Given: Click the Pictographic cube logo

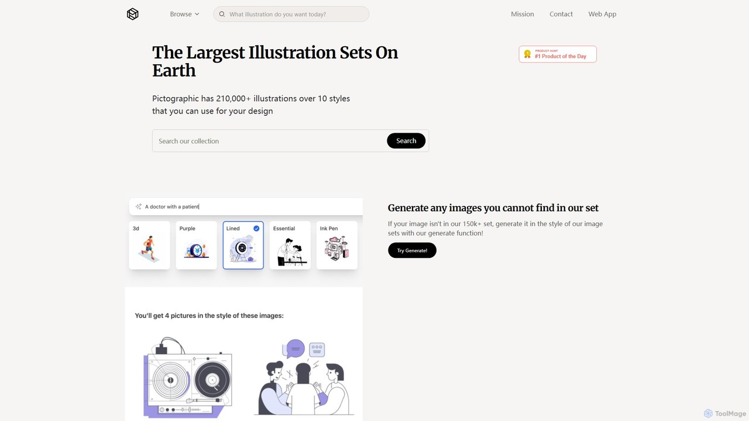Looking at the screenshot, I should [x=133, y=14].
